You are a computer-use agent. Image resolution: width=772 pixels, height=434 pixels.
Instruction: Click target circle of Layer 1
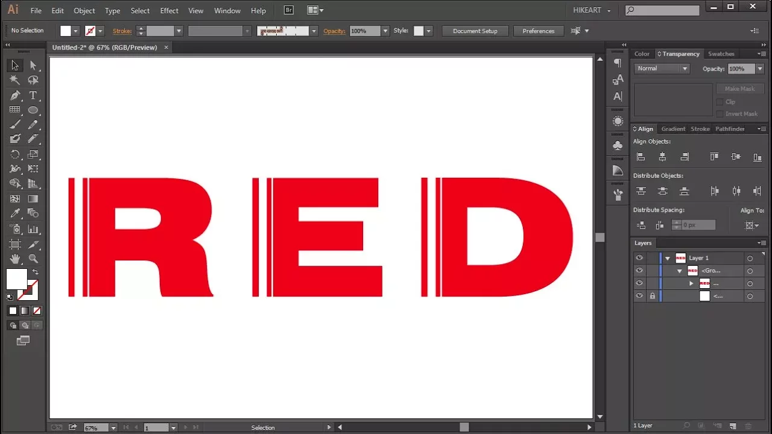coord(750,258)
